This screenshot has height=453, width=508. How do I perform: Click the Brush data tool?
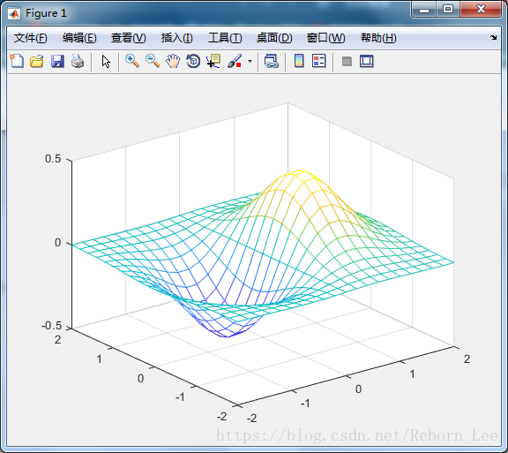(x=235, y=61)
